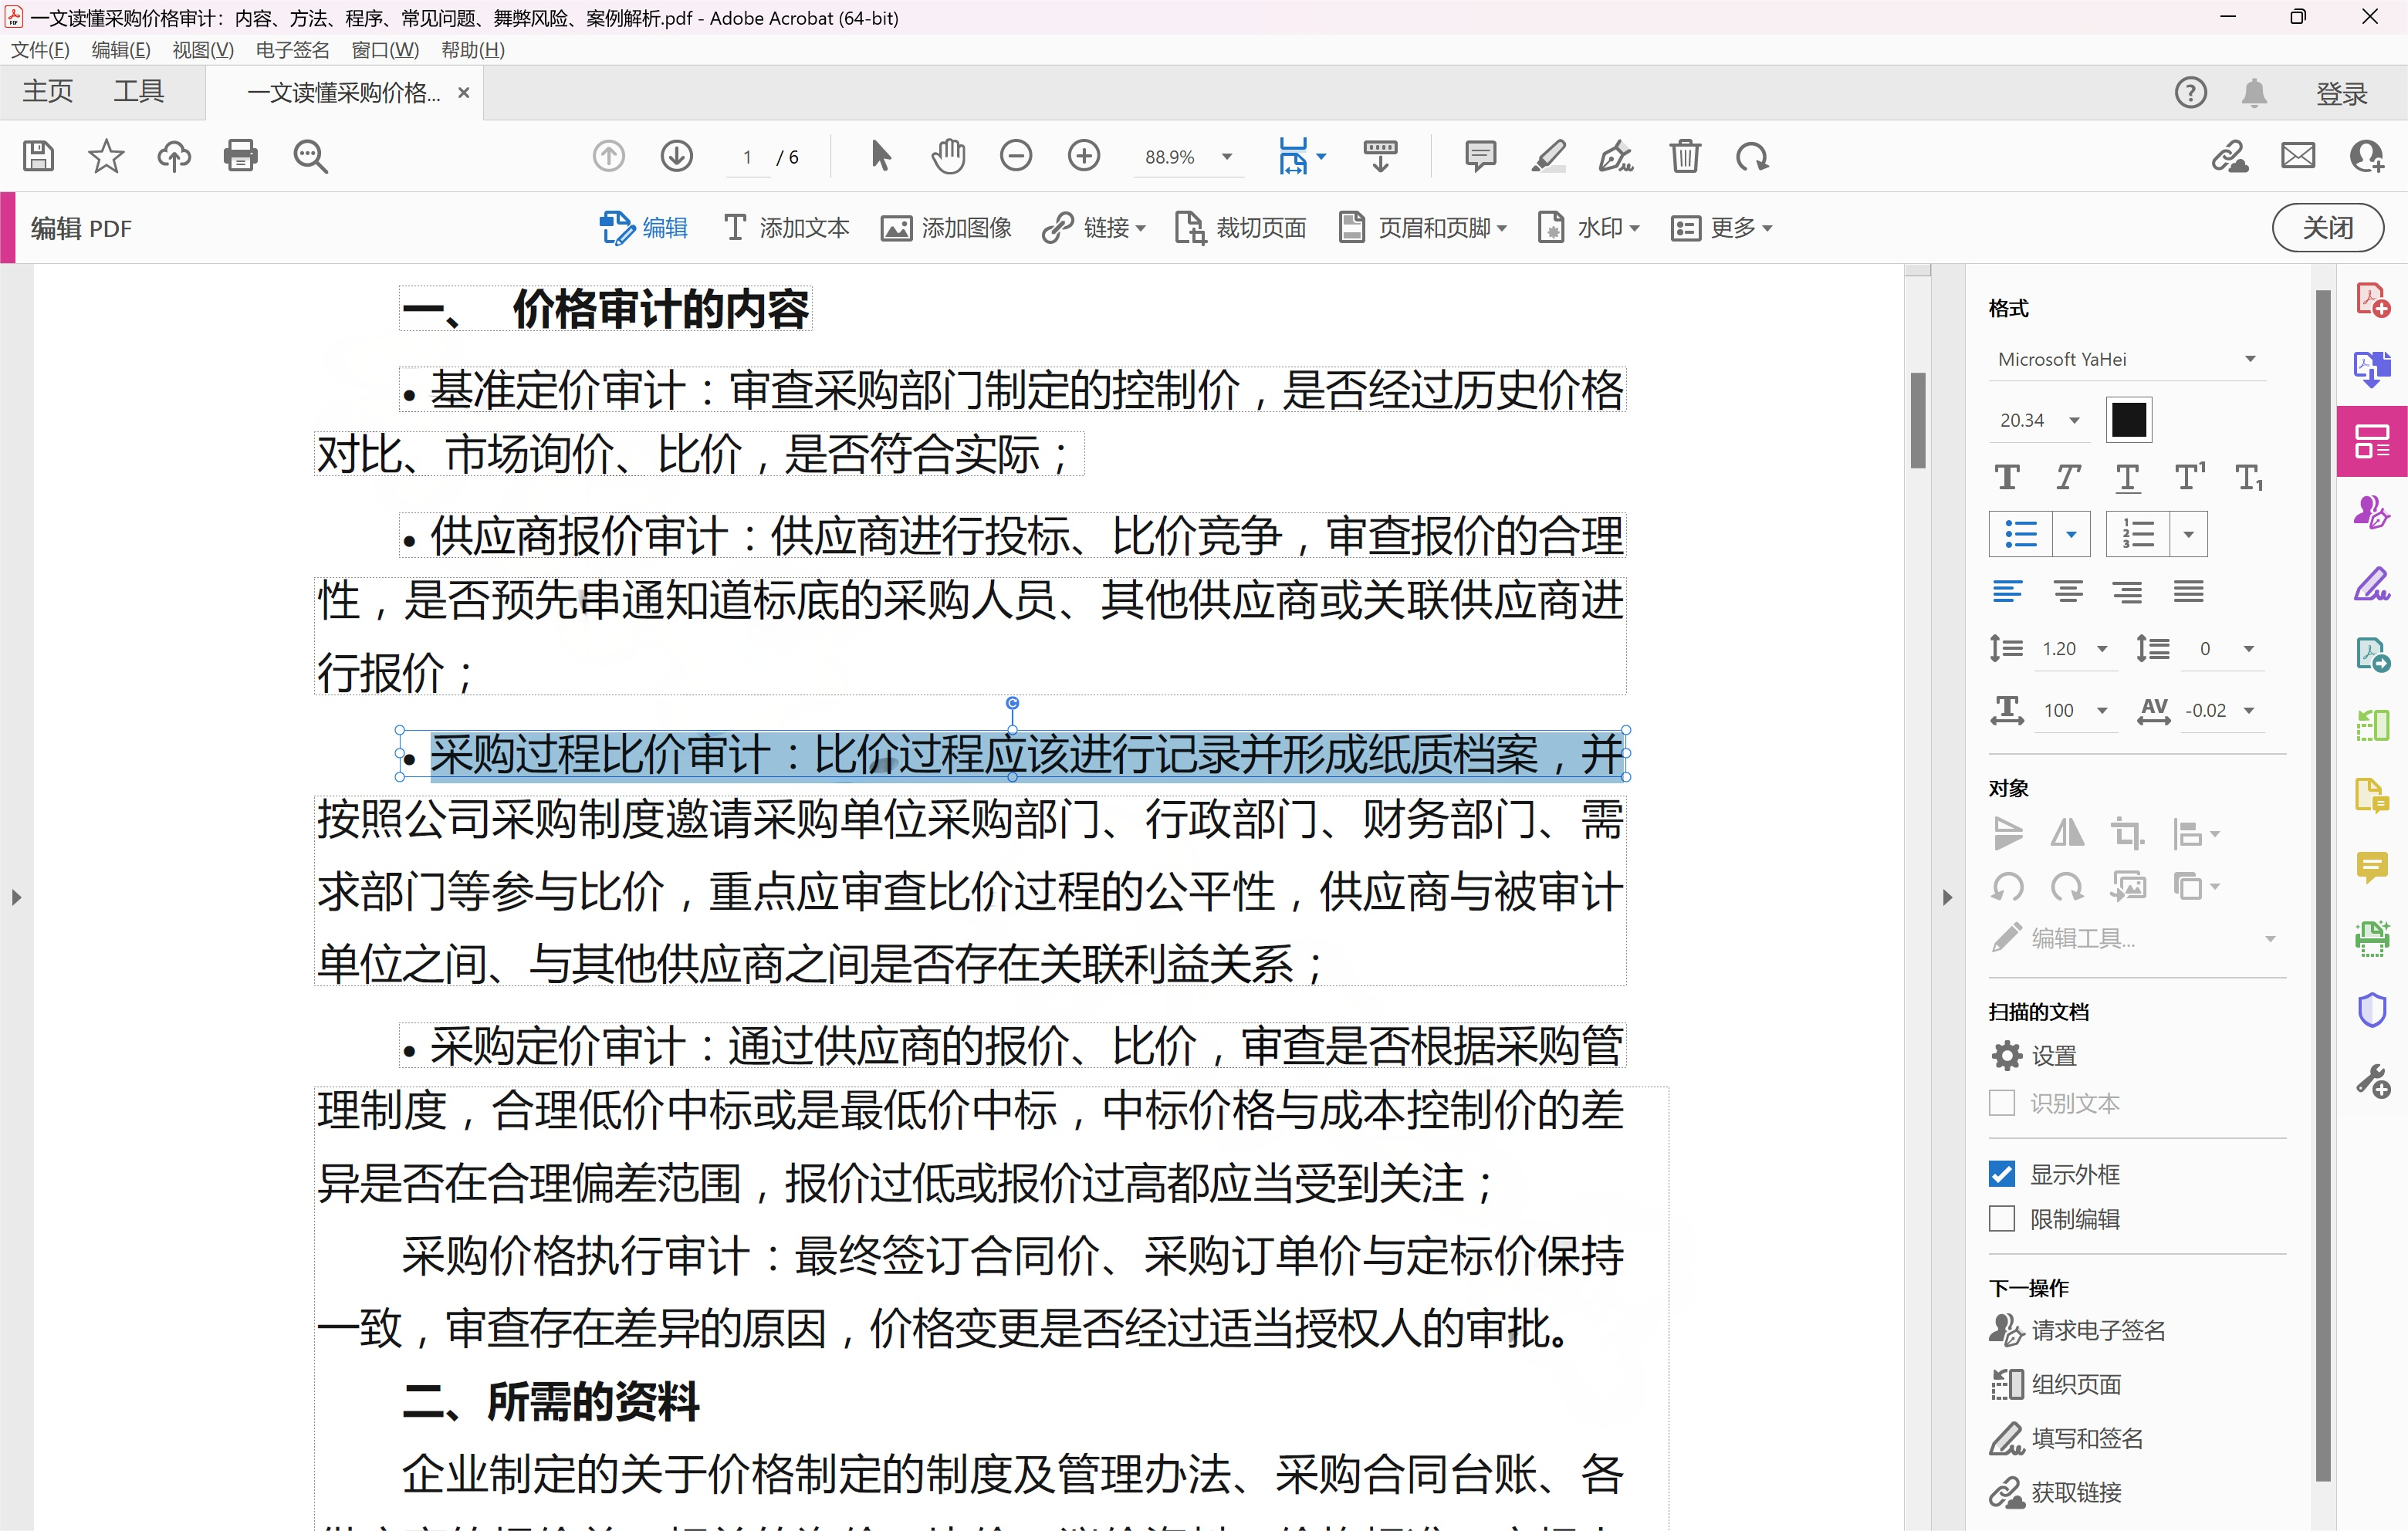Check the 识别文本 checkbox
The image size is (2408, 1531).
(x=2002, y=1103)
